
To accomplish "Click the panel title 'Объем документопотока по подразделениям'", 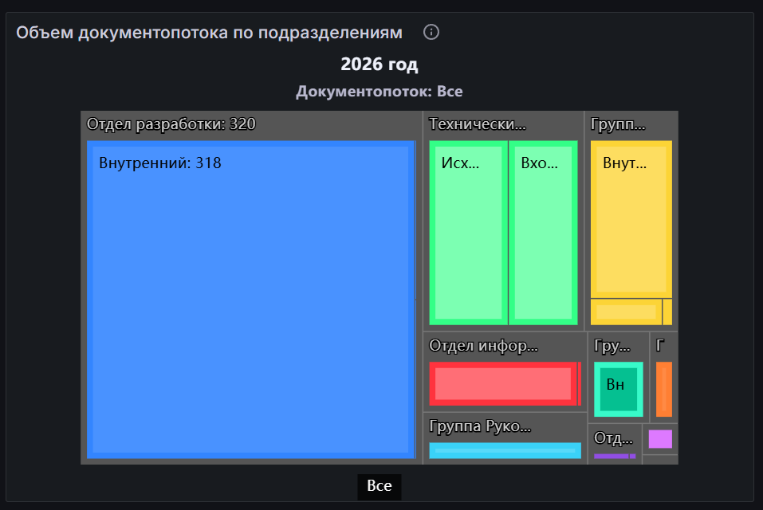I will (x=209, y=33).
